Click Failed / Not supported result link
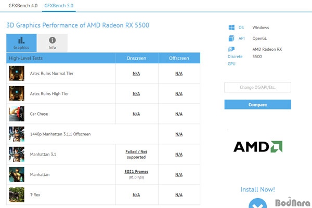312x208 pixels. pyautogui.click(x=136, y=155)
